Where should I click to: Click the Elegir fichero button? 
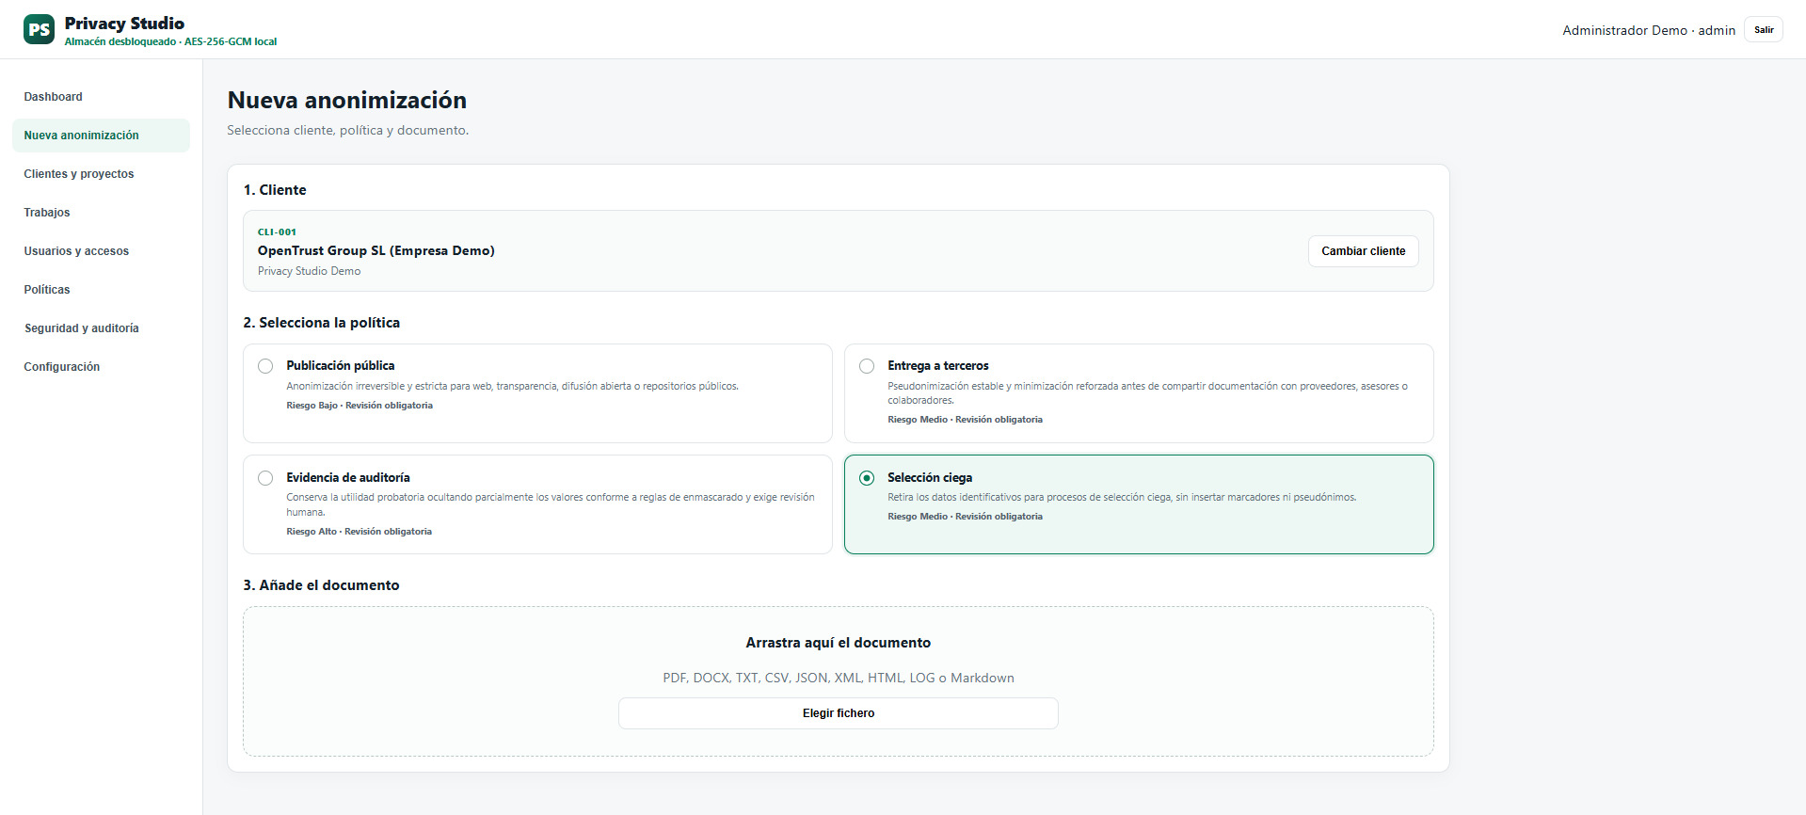click(x=838, y=713)
